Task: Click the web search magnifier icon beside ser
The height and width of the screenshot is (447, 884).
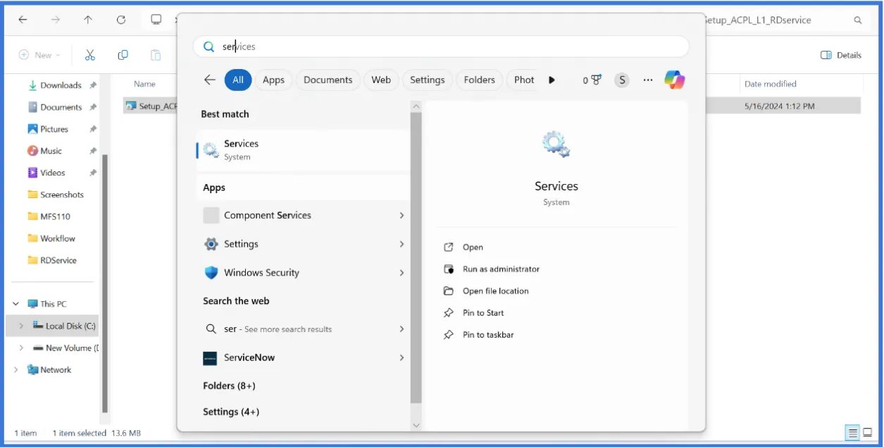Action: point(211,329)
